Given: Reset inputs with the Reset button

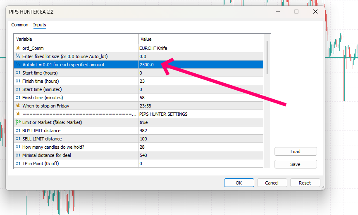Looking at the screenshot, I should point(305,183).
